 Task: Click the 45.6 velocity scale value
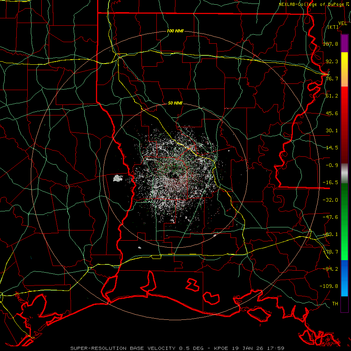332,113
